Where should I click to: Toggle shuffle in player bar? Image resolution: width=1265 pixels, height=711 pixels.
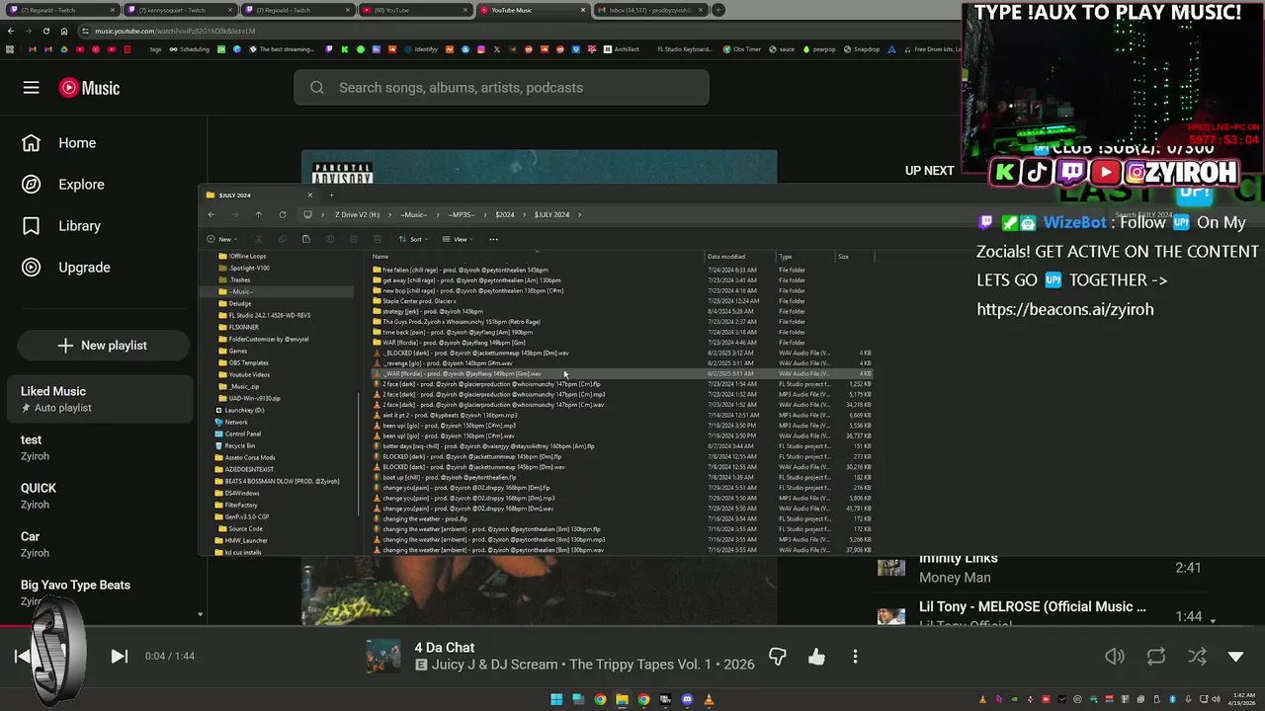tap(1196, 657)
